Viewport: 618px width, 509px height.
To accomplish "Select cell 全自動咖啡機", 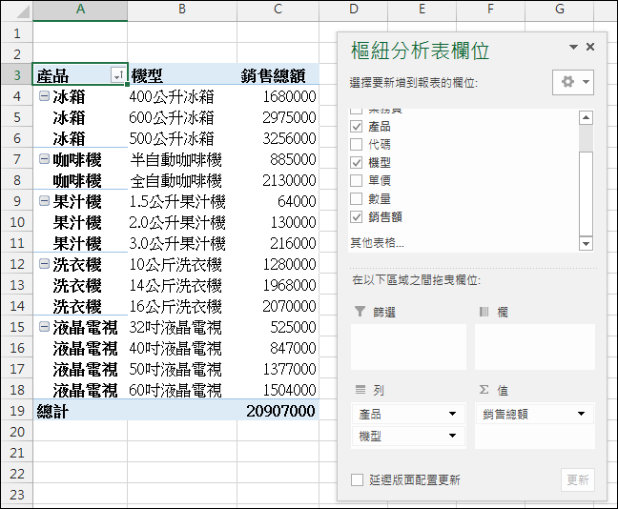I will pos(182,180).
